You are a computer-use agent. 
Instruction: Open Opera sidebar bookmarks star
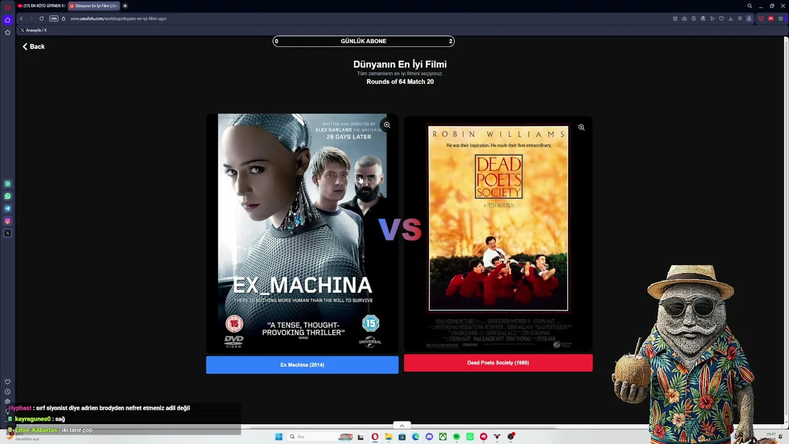click(x=7, y=32)
